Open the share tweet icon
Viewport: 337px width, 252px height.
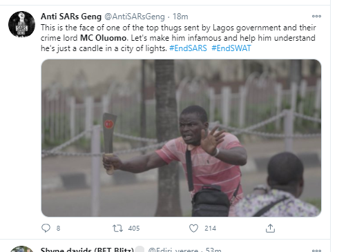coord(270,228)
